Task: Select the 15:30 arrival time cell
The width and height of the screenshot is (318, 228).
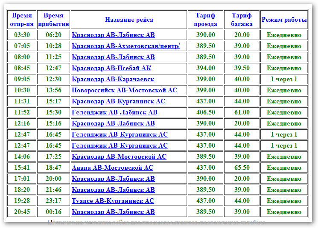Action: pyautogui.click(x=53, y=112)
